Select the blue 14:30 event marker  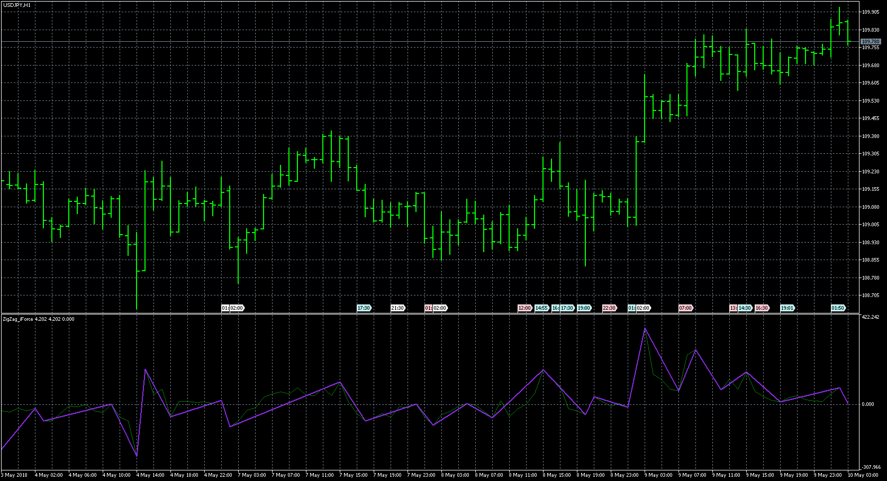745,308
